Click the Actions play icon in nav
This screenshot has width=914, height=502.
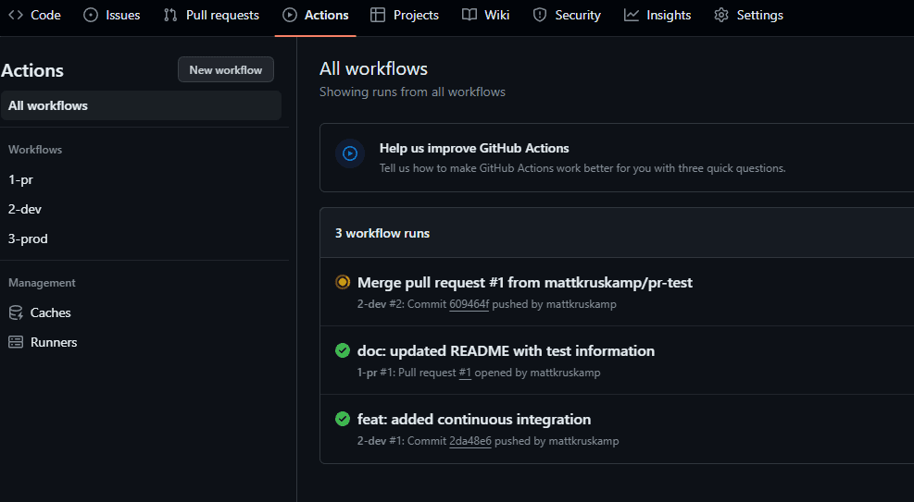pyautogui.click(x=290, y=15)
